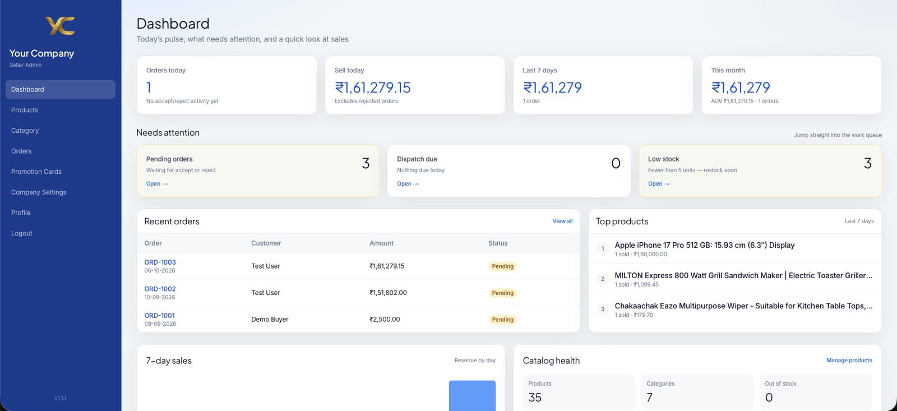Select the MILTON Express Grill Sandwich Maker product
The image size is (897, 411).
[x=735, y=279]
